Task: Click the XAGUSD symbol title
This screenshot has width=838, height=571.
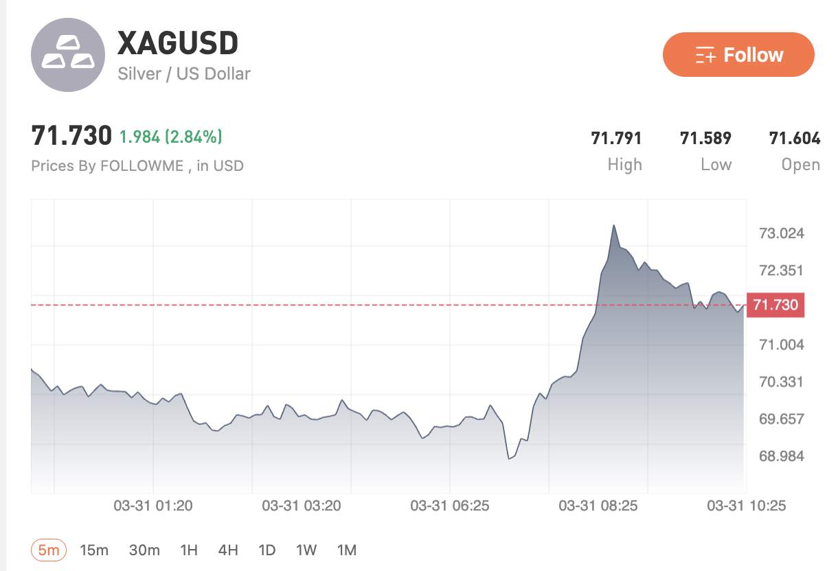Action: [x=178, y=44]
